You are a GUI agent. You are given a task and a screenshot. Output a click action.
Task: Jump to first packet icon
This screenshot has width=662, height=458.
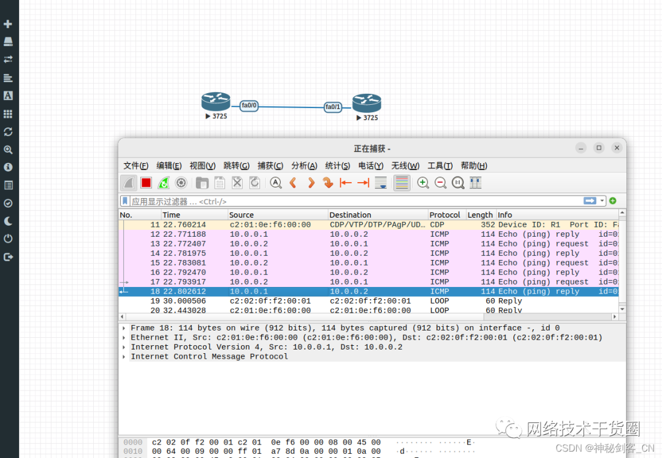(x=346, y=183)
